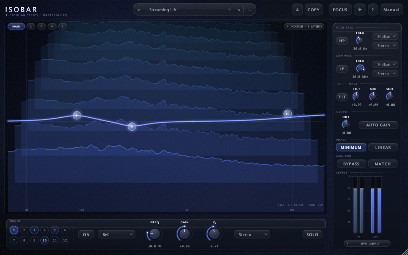The width and height of the screenshot is (408, 255).
Task: Toggle BYPASS monitoring
Action: [351, 164]
